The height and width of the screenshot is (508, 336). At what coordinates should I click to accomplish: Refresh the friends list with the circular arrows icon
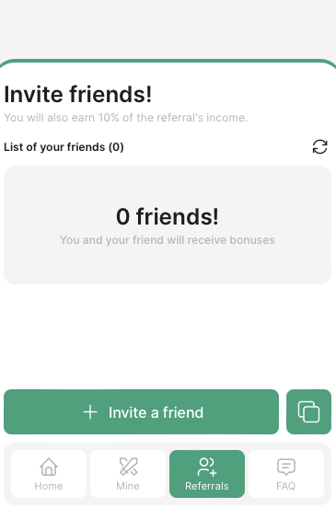[x=319, y=146]
